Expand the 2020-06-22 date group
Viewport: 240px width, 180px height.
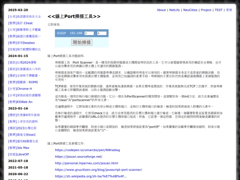click(18, 174)
